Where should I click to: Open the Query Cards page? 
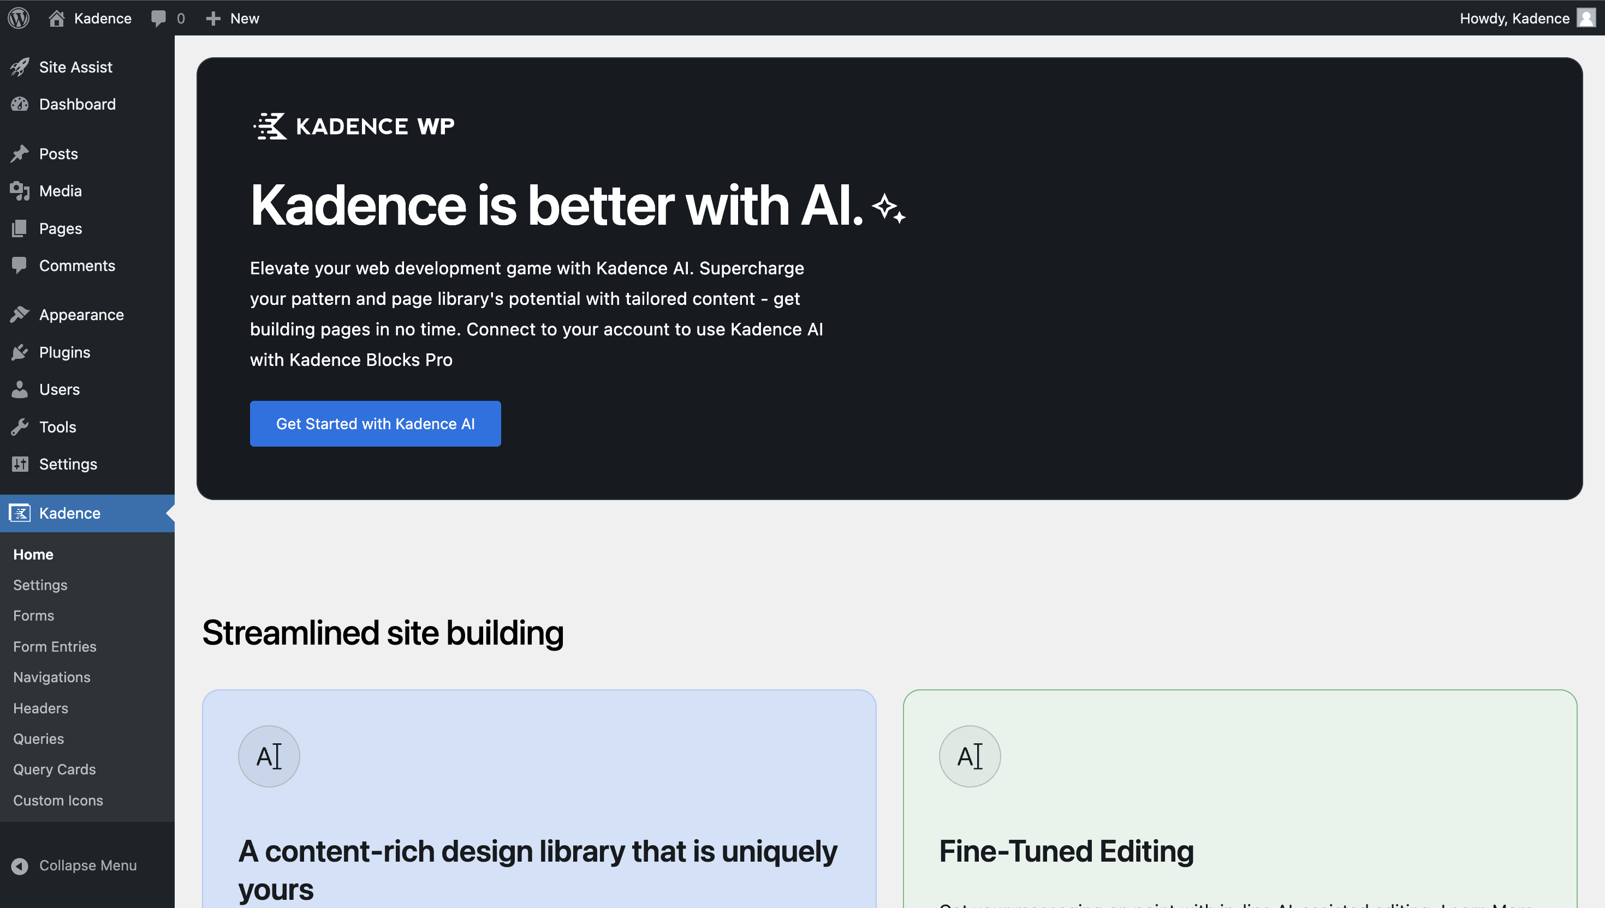pyautogui.click(x=54, y=769)
